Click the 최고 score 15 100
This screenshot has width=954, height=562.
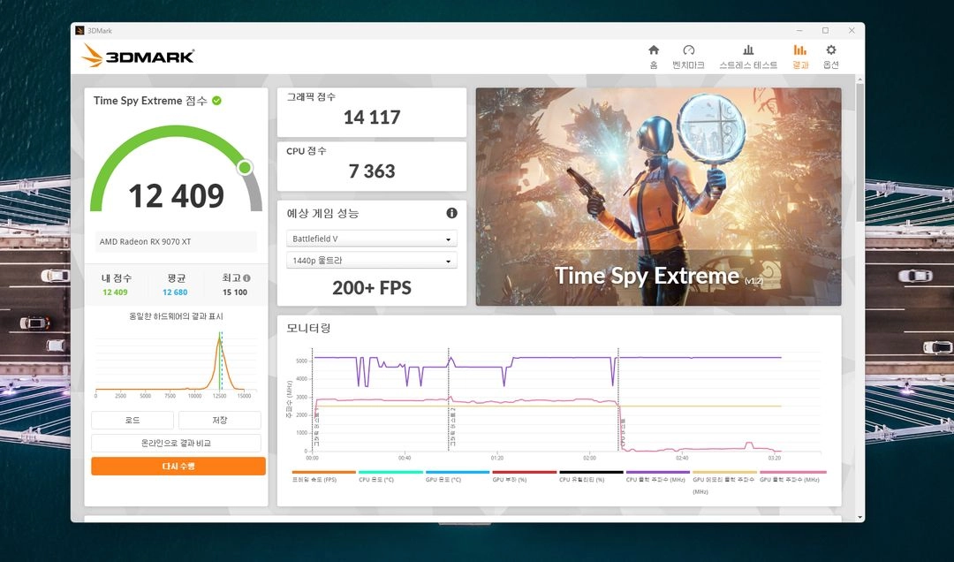(235, 292)
